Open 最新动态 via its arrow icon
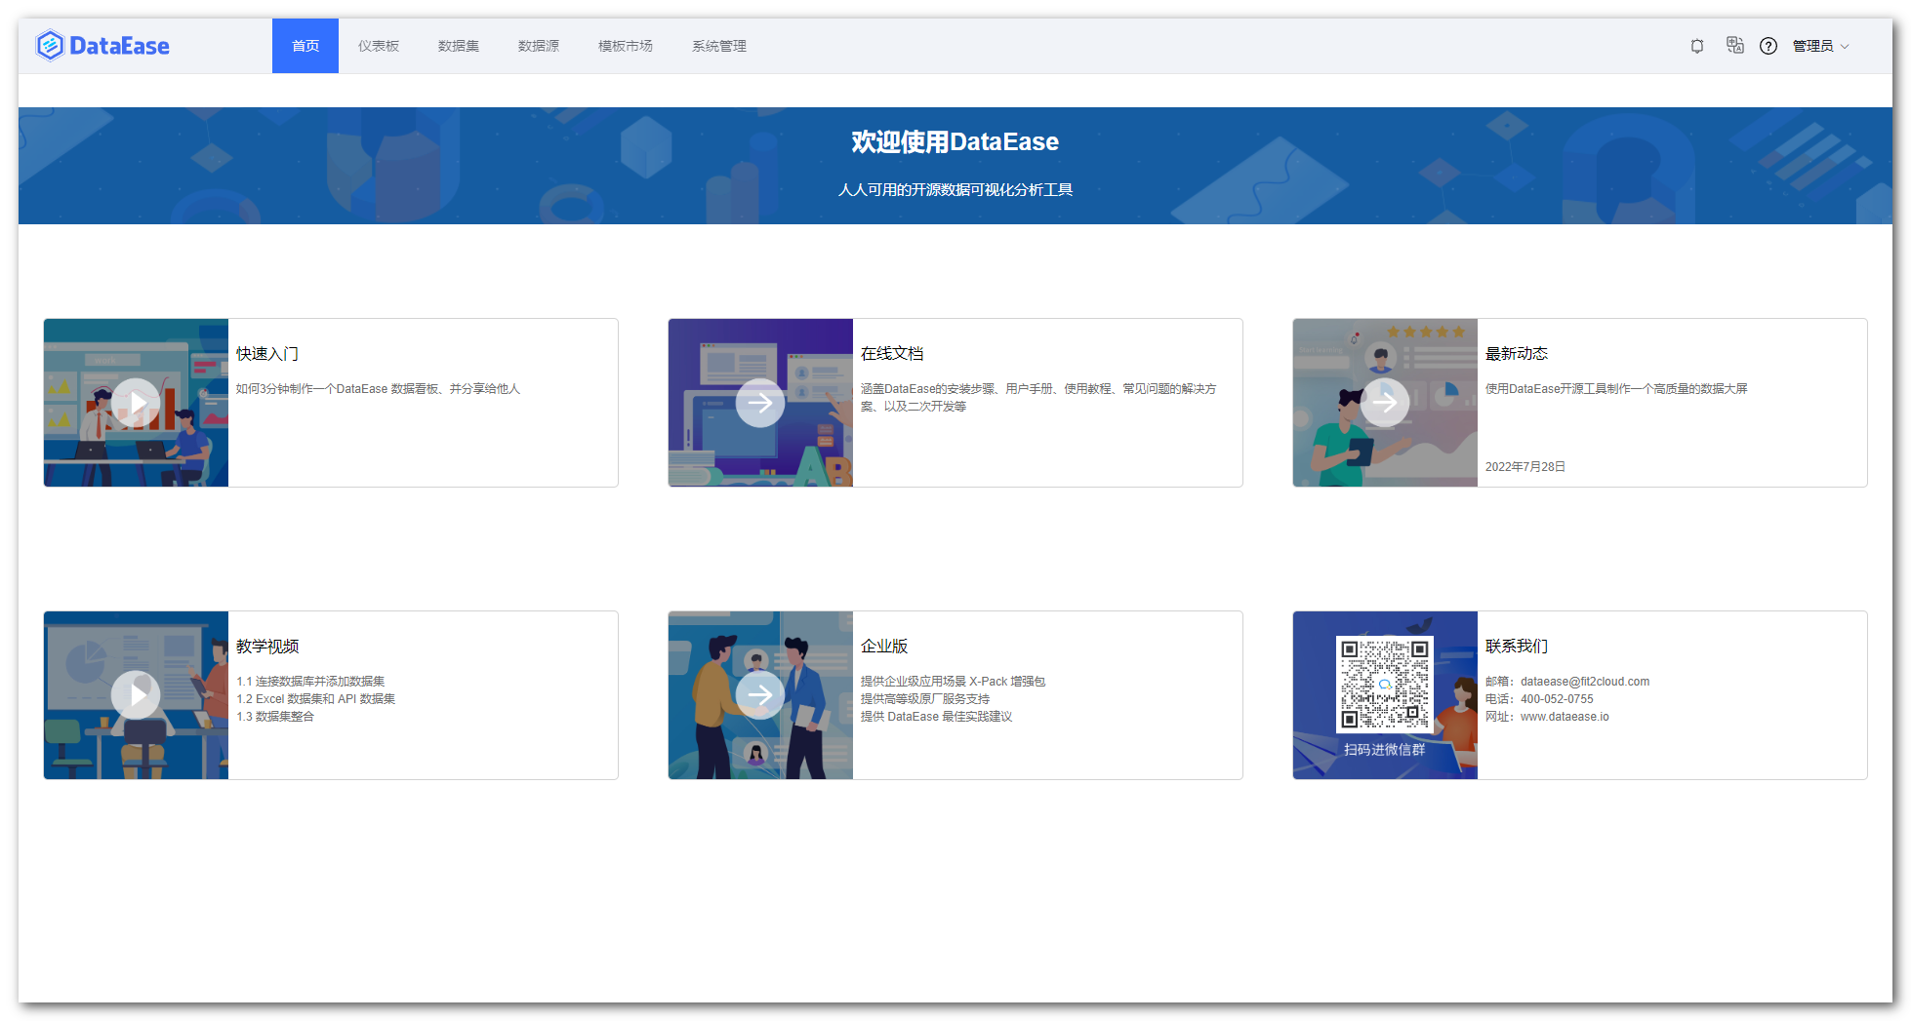 pyautogui.click(x=1385, y=402)
